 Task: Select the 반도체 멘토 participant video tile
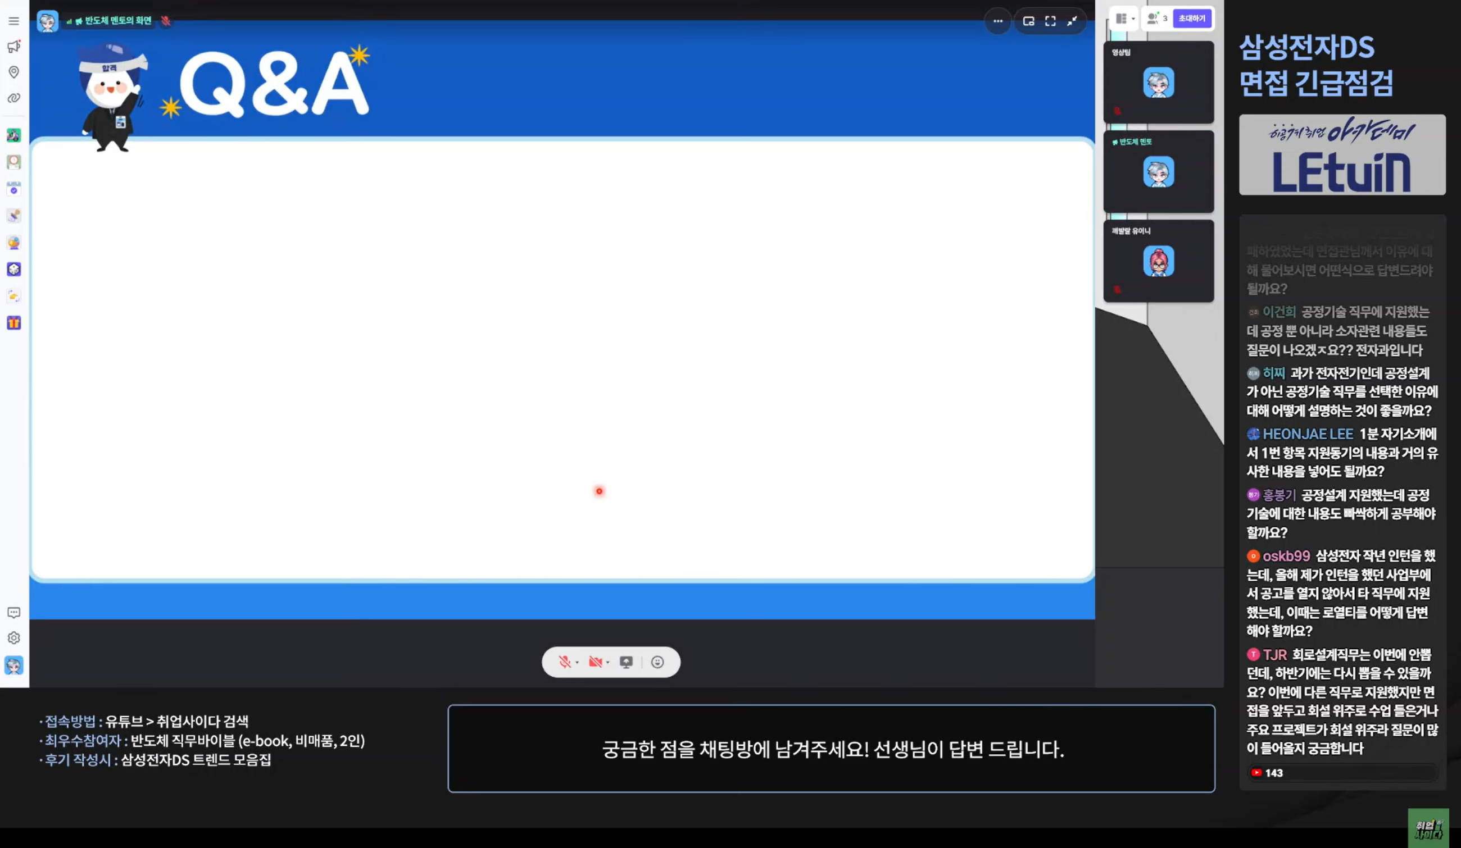(x=1158, y=171)
